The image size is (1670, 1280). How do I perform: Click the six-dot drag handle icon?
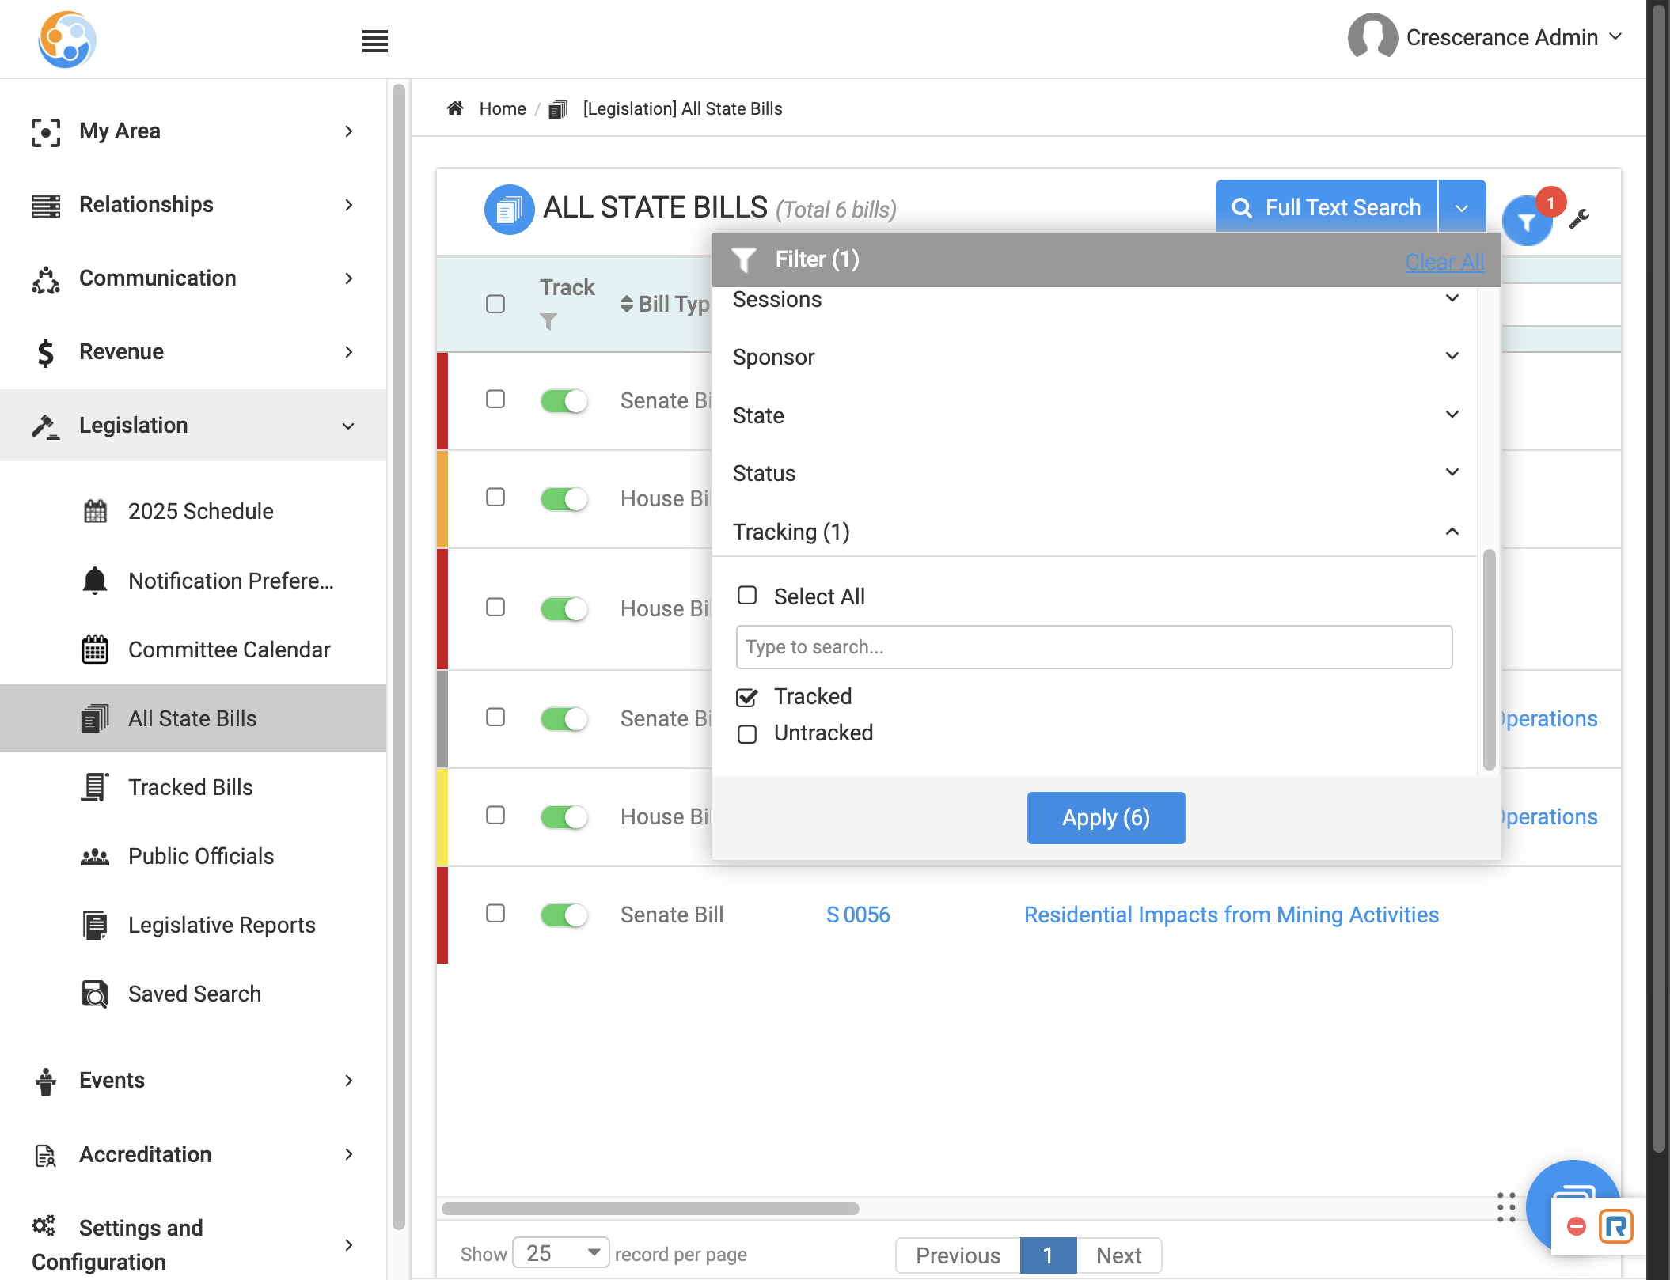point(1506,1207)
